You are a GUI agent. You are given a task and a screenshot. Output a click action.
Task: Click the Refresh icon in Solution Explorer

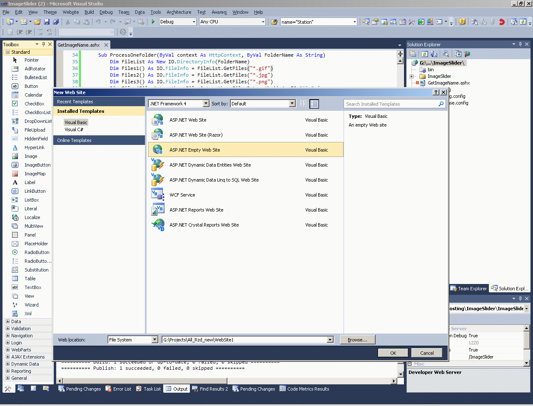(424, 54)
